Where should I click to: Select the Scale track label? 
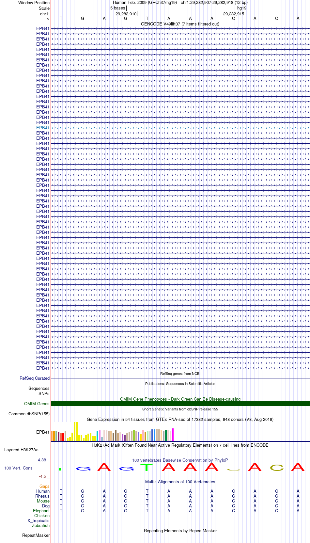(x=44, y=8)
